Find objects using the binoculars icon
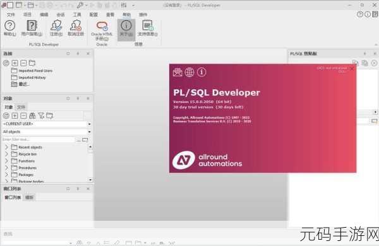The image size is (379, 246). pyautogui.click(x=32, y=115)
